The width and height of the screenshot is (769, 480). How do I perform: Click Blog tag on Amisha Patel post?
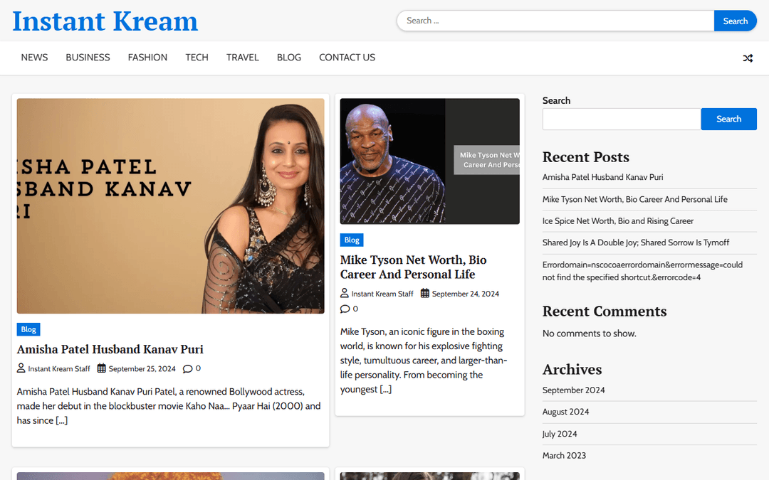[x=28, y=329]
